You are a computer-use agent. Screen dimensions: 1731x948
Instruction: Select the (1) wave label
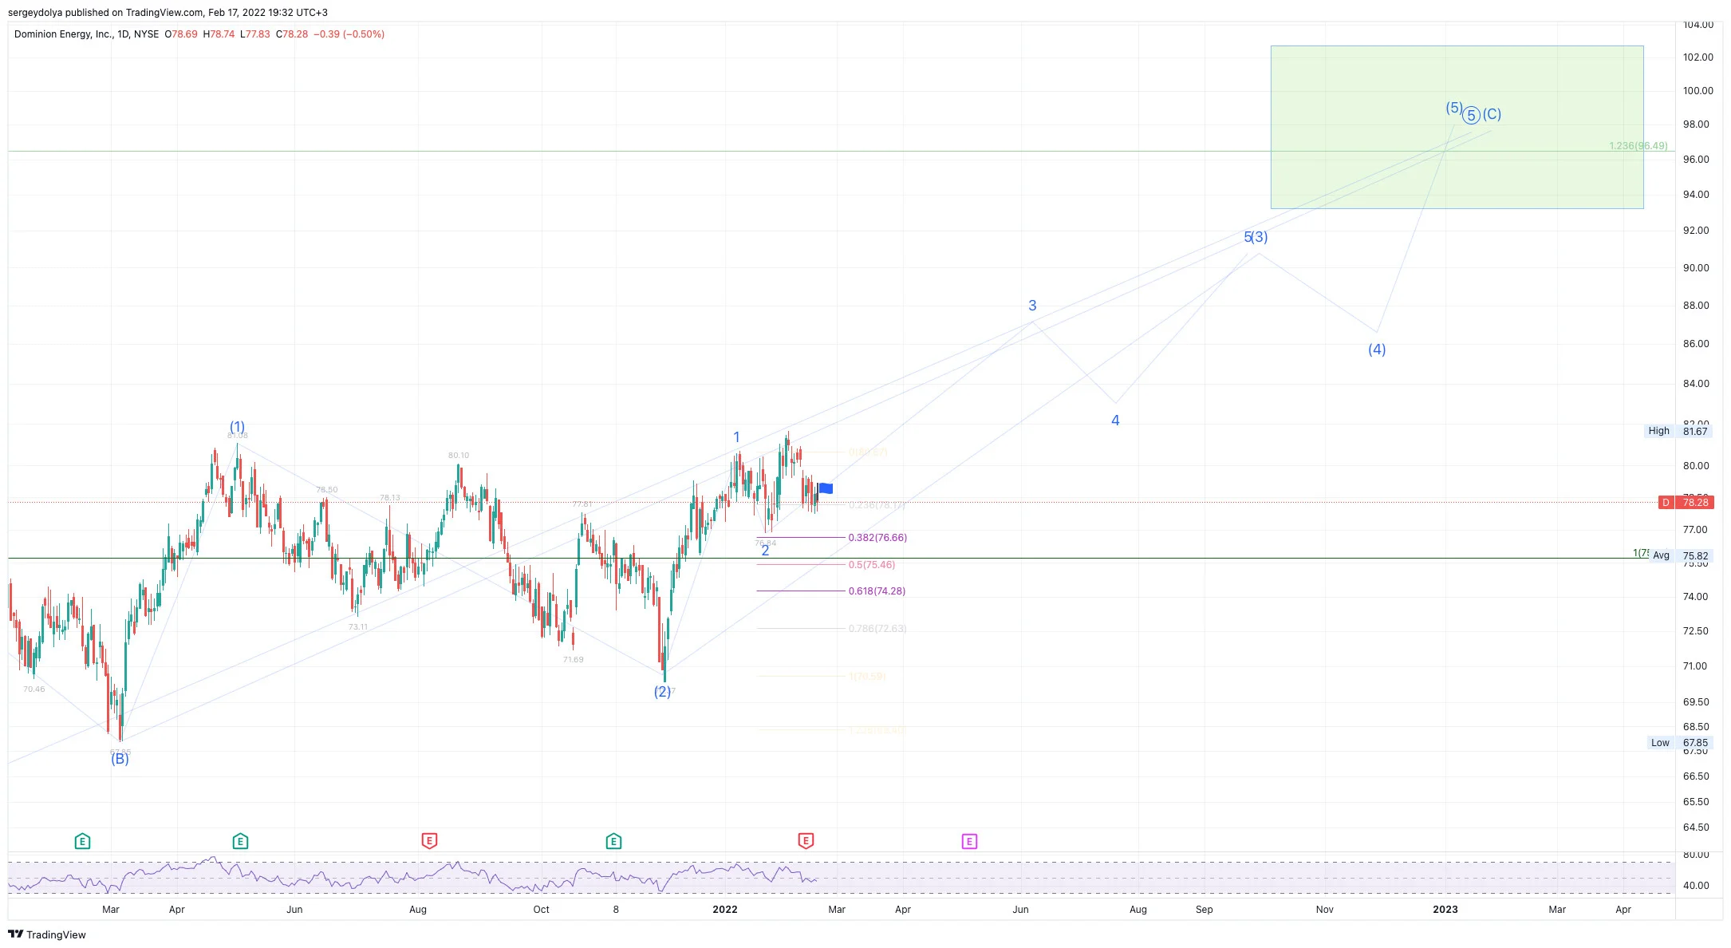(x=238, y=427)
